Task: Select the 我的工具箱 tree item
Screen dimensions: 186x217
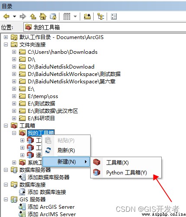Action: (41, 133)
